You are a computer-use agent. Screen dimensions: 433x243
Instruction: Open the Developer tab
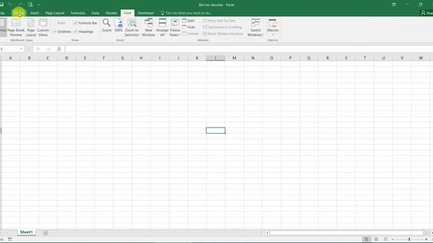146,13
